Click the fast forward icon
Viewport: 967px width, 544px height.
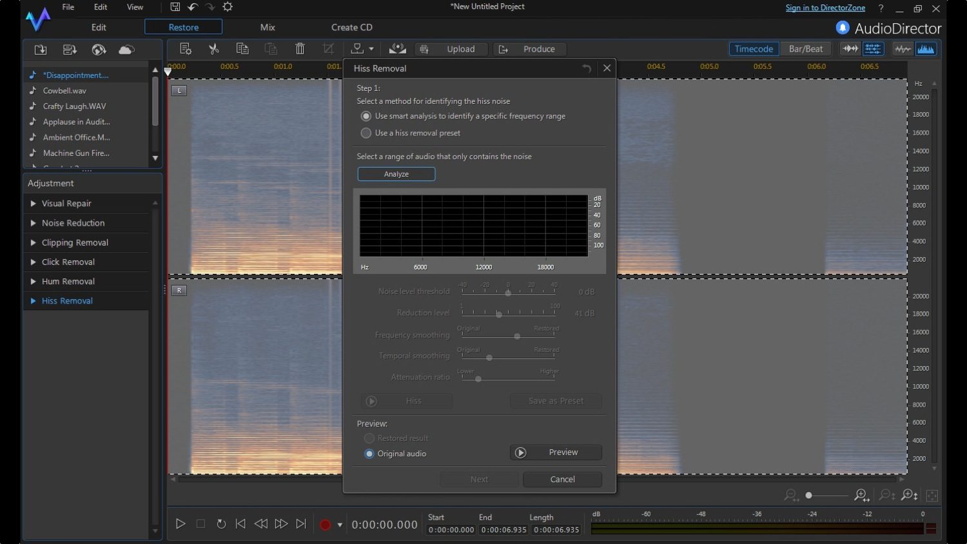[x=281, y=524]
